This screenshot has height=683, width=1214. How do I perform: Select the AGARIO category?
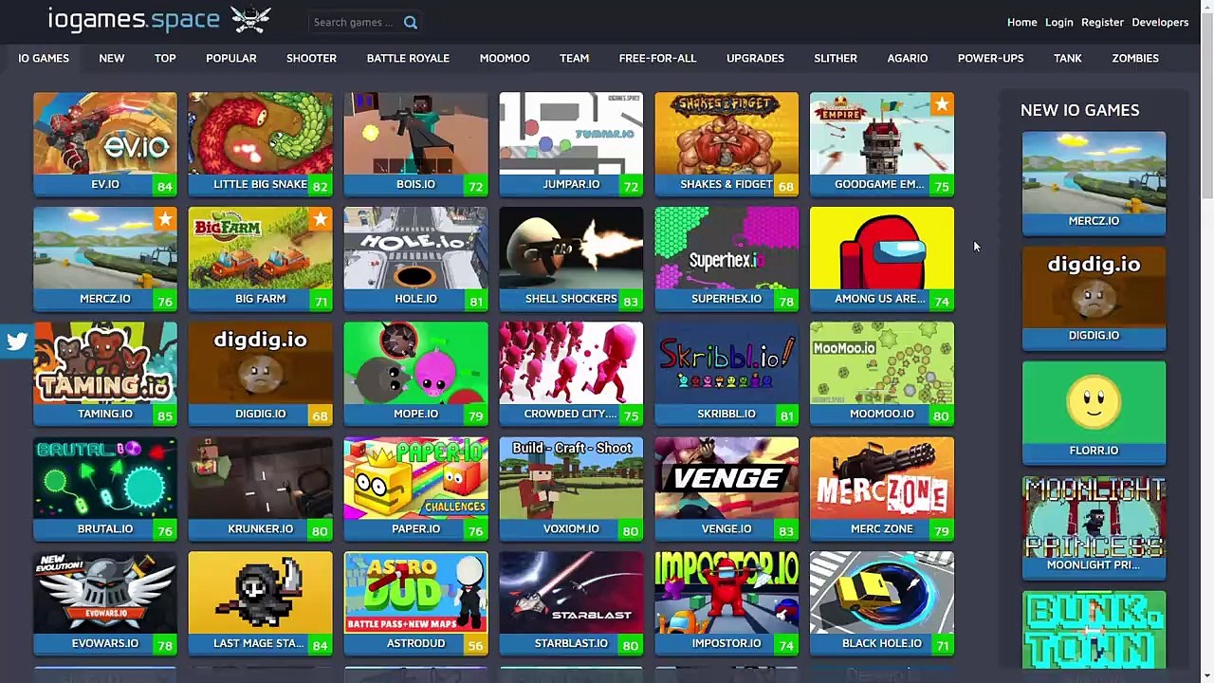[908, 58]
